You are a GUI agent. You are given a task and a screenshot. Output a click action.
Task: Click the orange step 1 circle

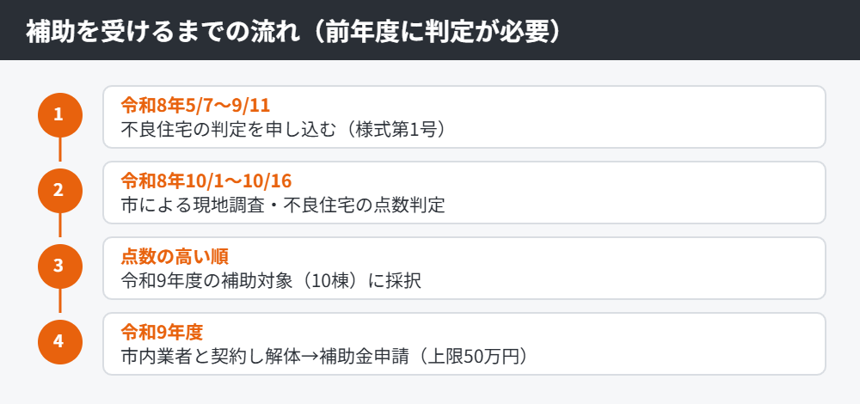coord(60,115)
